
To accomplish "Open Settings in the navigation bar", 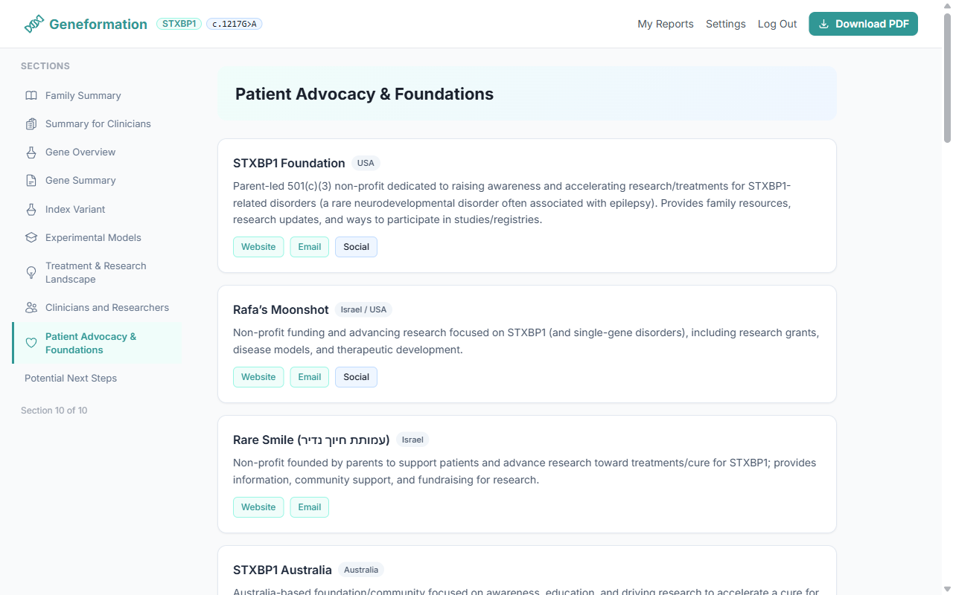I will pos(725,24).
